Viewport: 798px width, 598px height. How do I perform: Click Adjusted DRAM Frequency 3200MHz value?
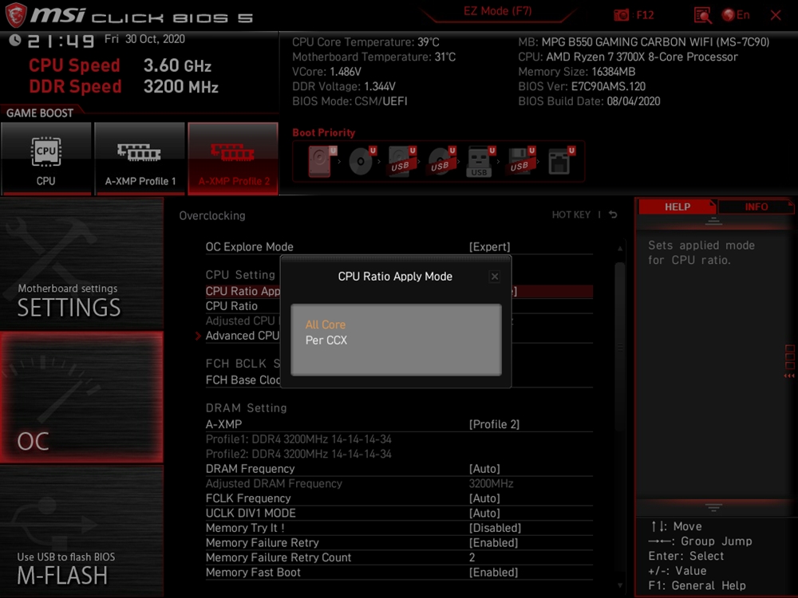point(491,483)
